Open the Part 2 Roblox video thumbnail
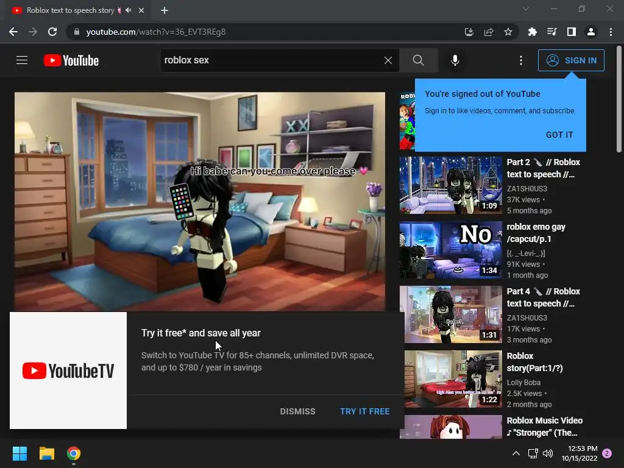Image resolution: width=624 pixels, height=468 pixels. tap(451, 185)
